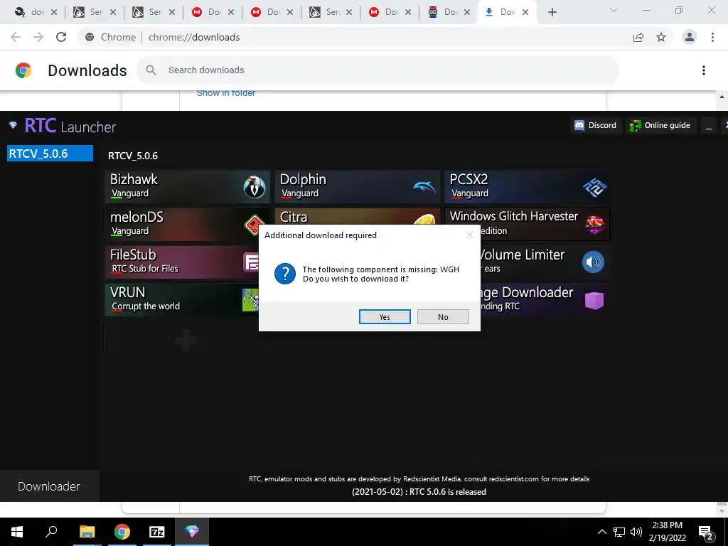
Task: Bookmark this tab with the star icon
Action: click(x=661, y=37)
